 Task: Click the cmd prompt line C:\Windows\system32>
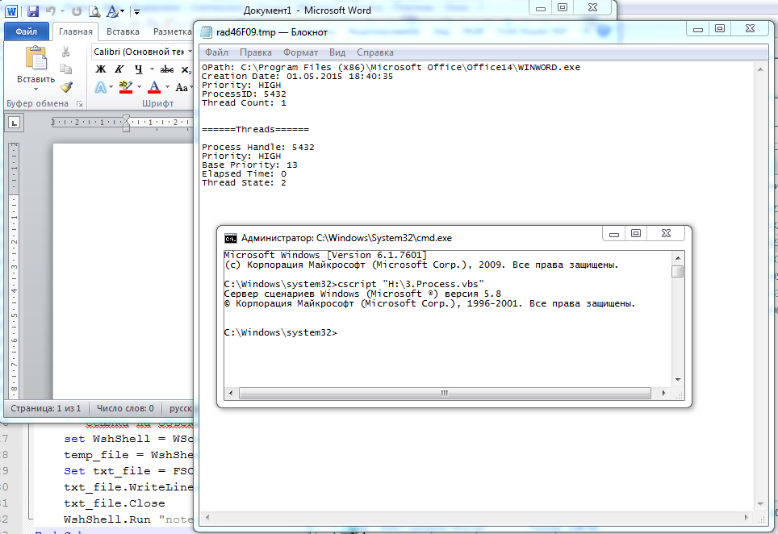(280, 332)
